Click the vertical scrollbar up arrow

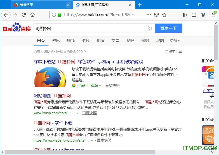tap(217, 23)
